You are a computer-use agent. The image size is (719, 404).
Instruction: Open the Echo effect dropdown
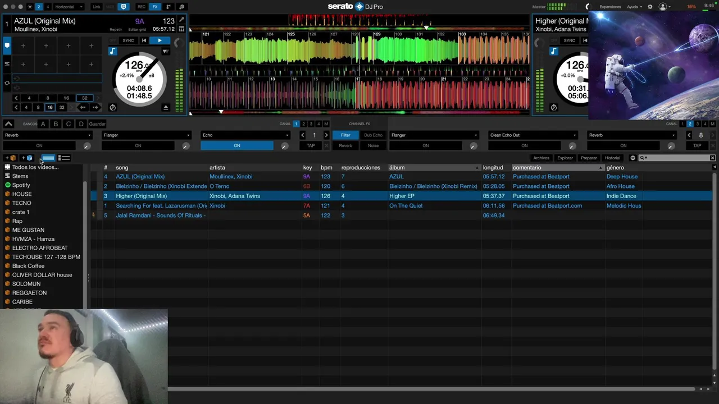pyautogui.click(x=245, y=135)
